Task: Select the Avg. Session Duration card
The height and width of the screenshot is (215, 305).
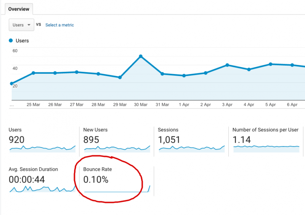Action: 42,179
